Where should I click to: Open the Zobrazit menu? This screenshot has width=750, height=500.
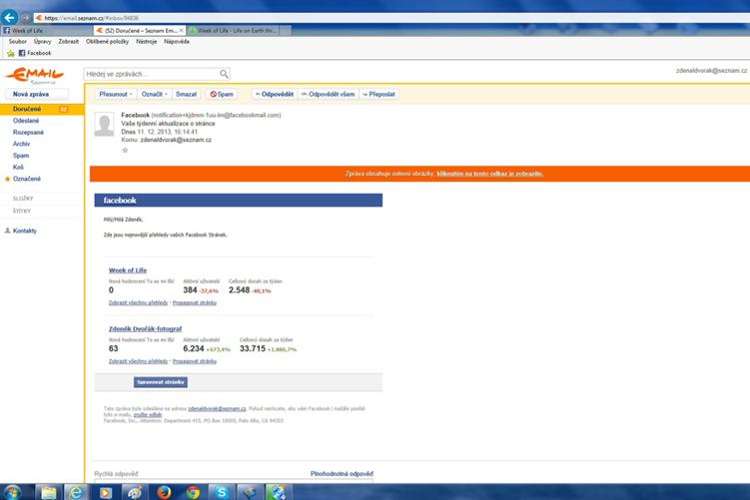click(68, 42)
